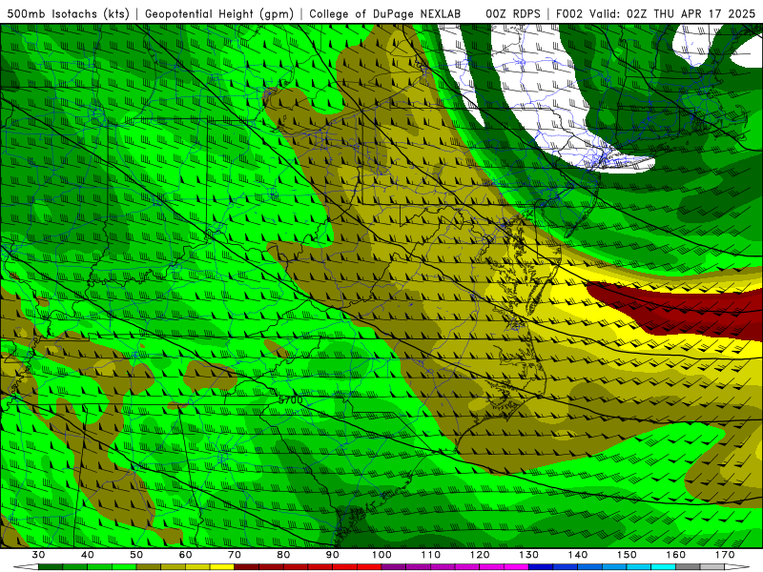The height and width of the screenshot is (572, 763).
Task: Click the '500mb Isotachs (kts)' title text
Action: point(69,13)
